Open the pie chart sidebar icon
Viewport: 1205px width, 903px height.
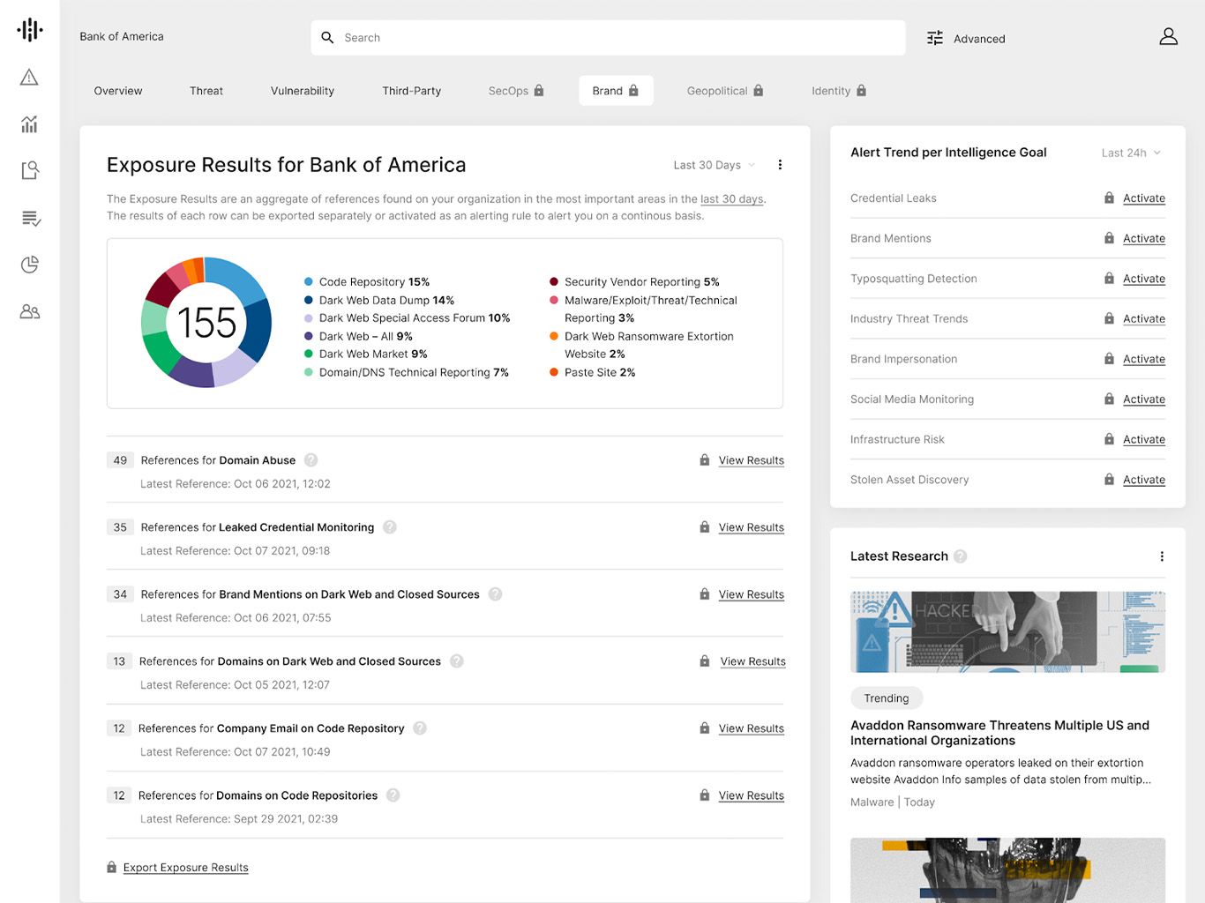[x=30, y=265]
